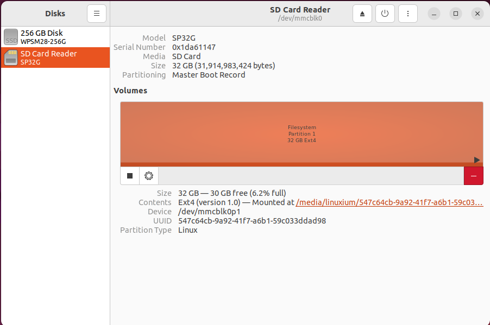The height and width of the screenshot is (325, 490).
Task: Click the SD card icon in the sidebar
Action: click(x=11, y=58)
